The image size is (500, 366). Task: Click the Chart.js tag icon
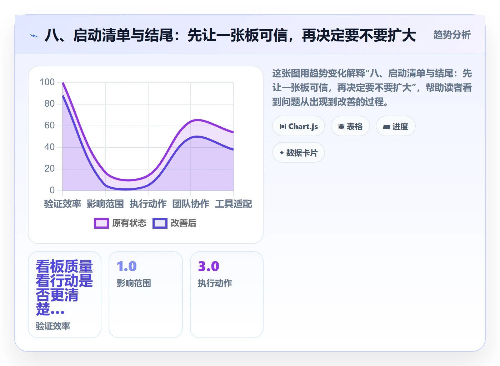tap(283, 127)
